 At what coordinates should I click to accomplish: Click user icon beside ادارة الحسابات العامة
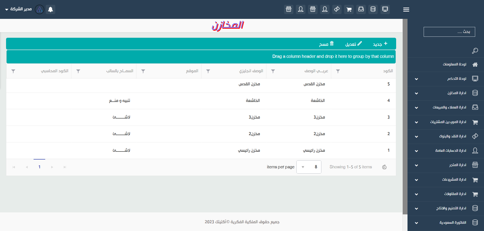(x=475, y=150)
